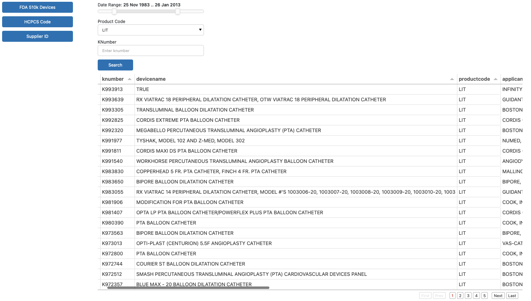
Task: Sort table by productcode column arrow
Action: coord(496,79)
